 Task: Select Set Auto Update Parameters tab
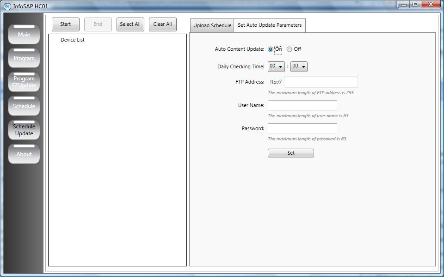270,25
